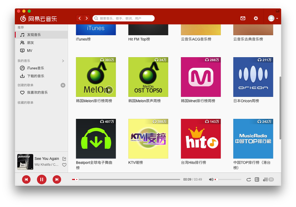Image resolution: width=296 pixels, height=207 pixels.
Task: Open MV in the sidebar
Action: [41, 51]
